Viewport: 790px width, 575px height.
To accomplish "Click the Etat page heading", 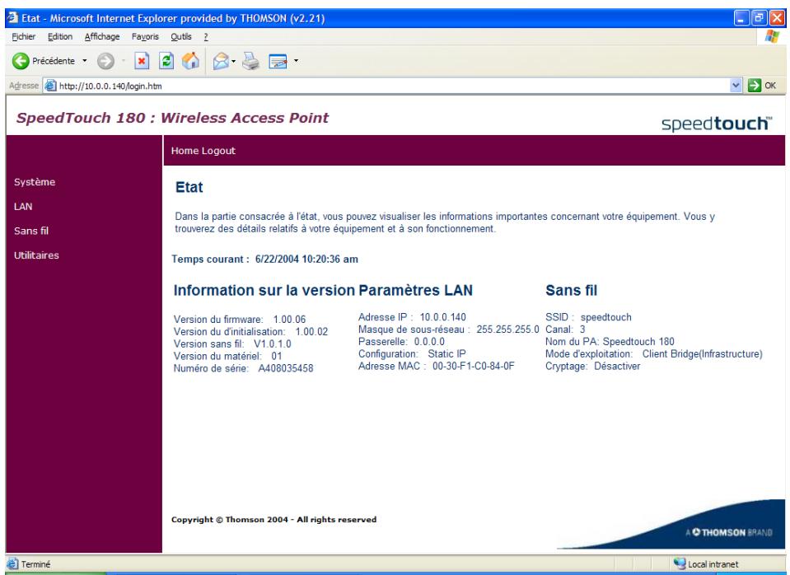I will pyautogui.click(x=189, y=188).
